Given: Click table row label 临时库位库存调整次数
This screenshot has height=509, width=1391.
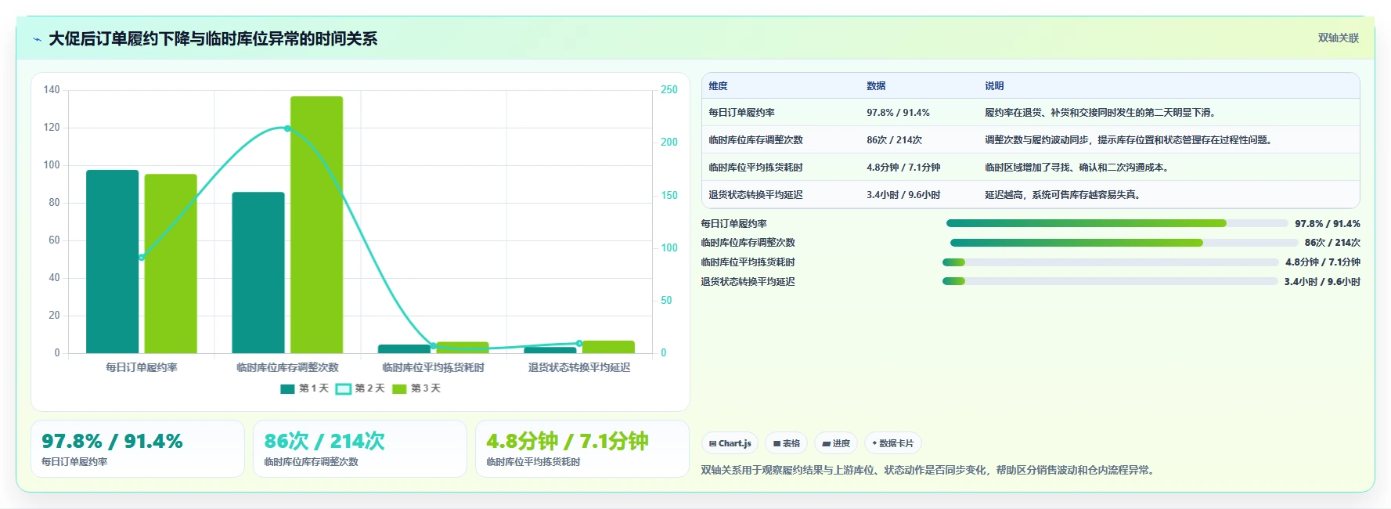Looking at the screenshot, I should click(755, 140).
